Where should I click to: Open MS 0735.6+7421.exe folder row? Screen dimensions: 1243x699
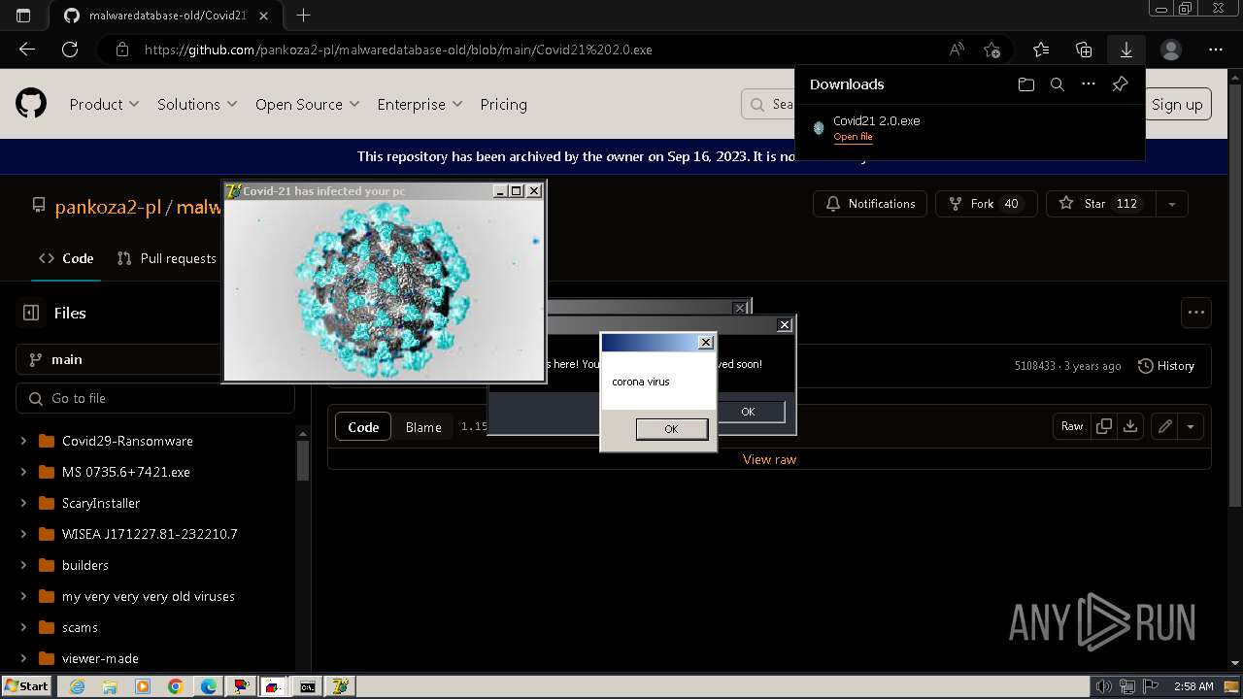pos(155,472)
